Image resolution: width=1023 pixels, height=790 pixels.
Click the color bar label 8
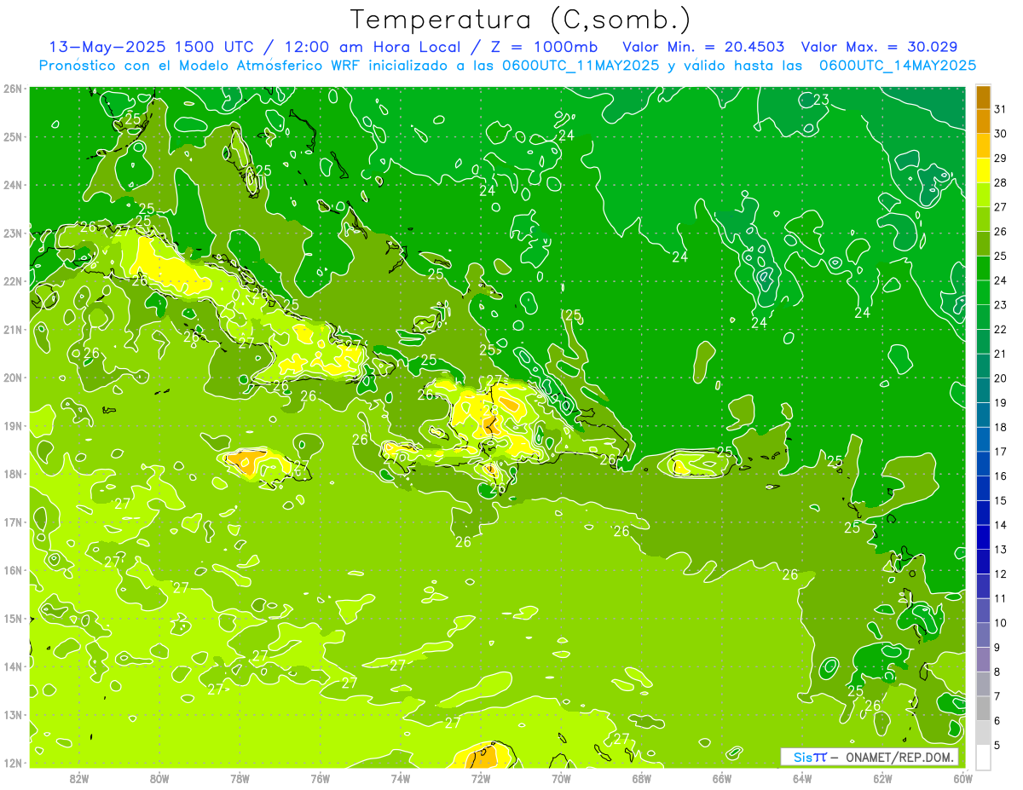click(x=997, y=672)
